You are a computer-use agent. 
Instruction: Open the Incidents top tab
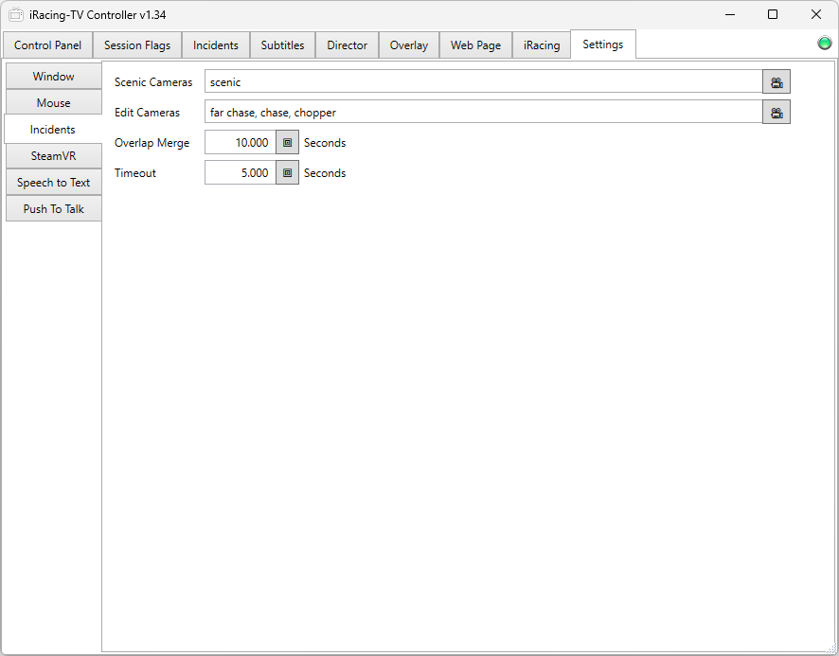(216, 44)
